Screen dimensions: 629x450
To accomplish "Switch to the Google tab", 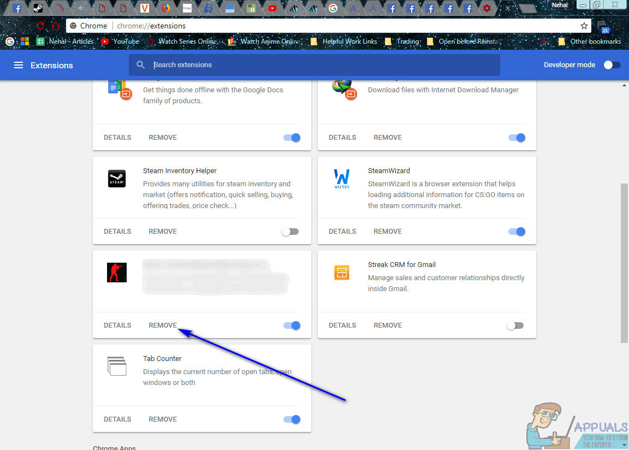I will pyautogui.click(x=333, y=8).
